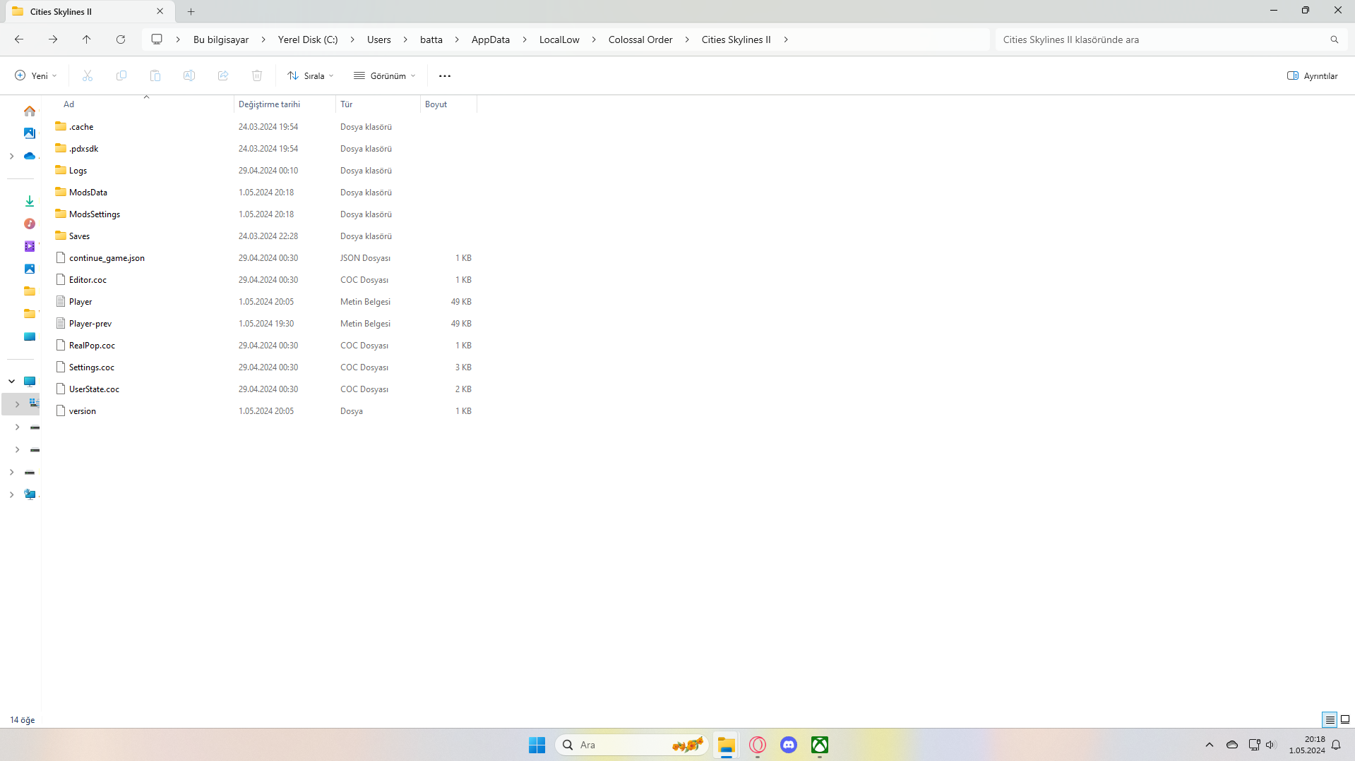Add a new Explorer tab
This screenshot has width=1355, height=761.
click(x=191, y=11)
